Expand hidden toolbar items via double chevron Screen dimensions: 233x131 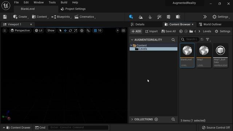click(205, 17)
